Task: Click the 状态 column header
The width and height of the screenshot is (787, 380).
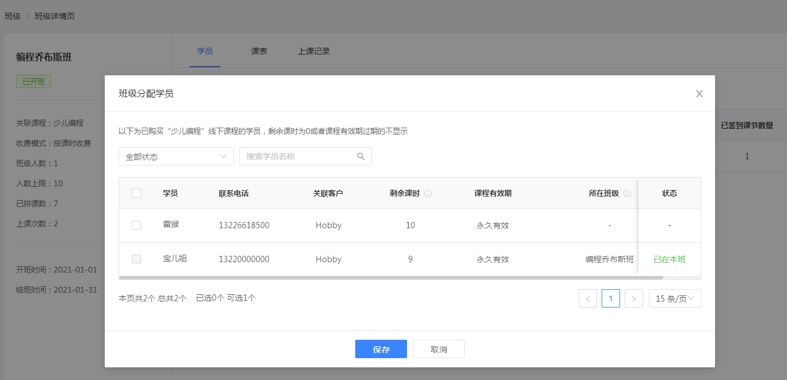Action: (670, 193)
